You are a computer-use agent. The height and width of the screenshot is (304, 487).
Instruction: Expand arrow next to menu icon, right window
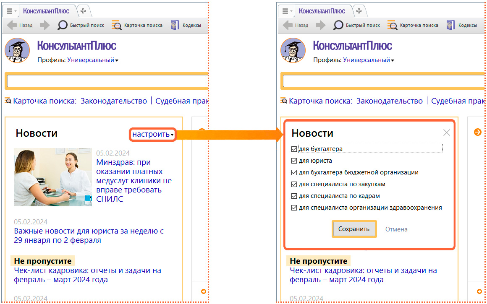point(291,11)
